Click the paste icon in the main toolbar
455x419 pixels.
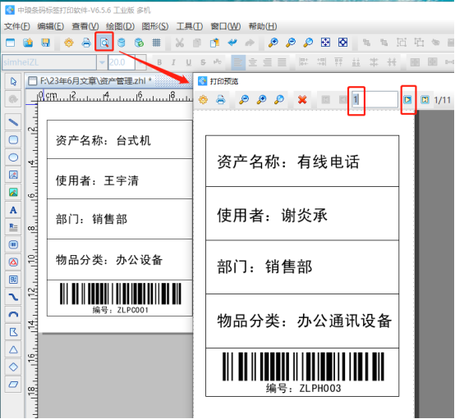(214, 43)
